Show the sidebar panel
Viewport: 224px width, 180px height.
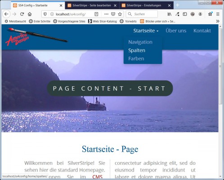[185, 14]
